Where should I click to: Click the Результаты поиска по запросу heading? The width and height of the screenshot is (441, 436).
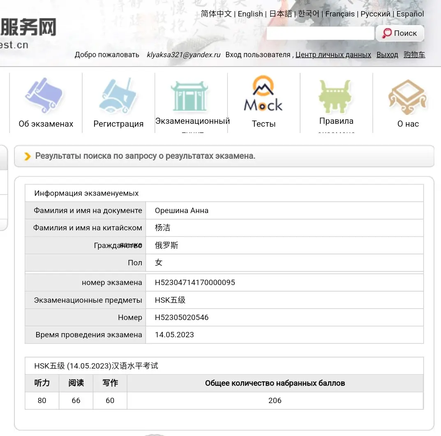click(145, 156)
